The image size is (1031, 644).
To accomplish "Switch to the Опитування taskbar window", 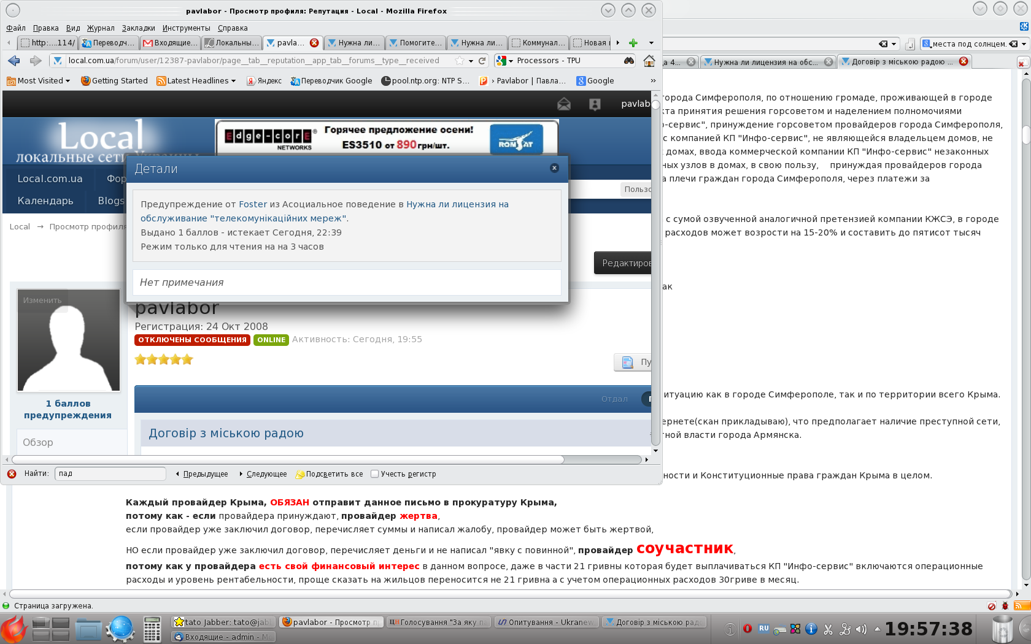I will (546, 622).
